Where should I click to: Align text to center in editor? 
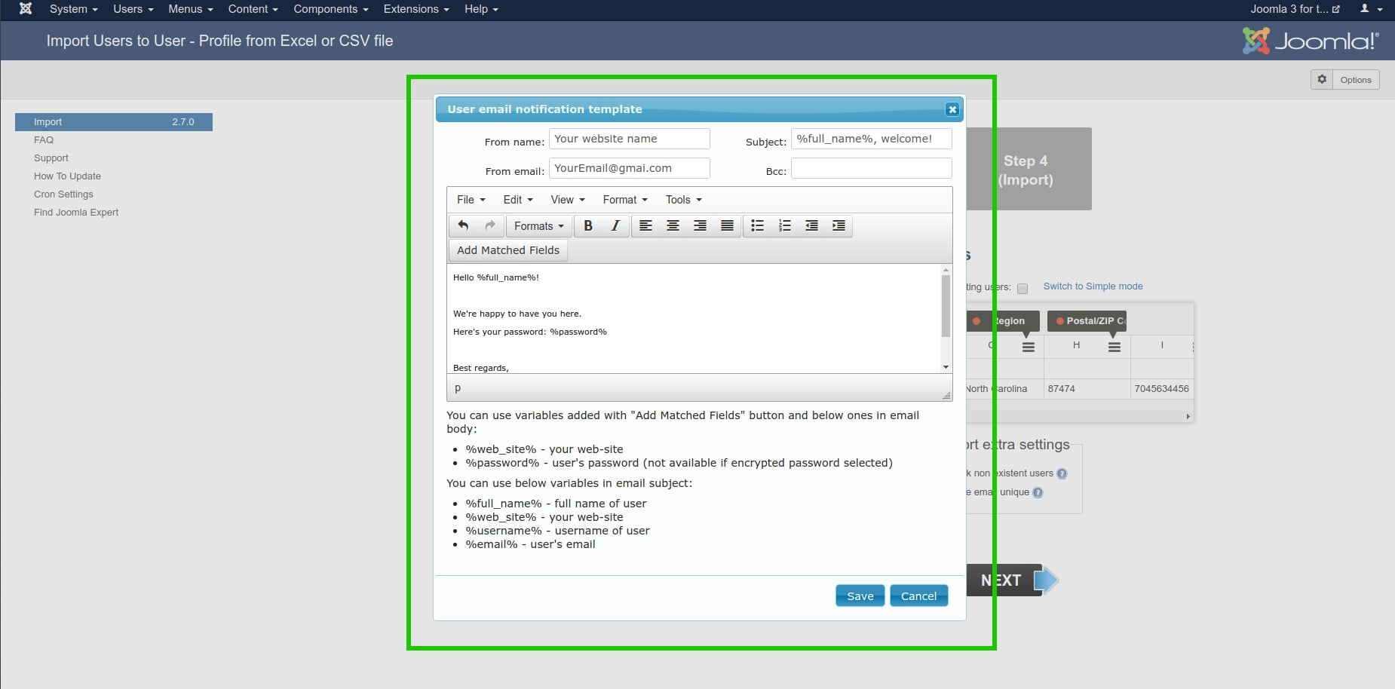click(673, 225)
